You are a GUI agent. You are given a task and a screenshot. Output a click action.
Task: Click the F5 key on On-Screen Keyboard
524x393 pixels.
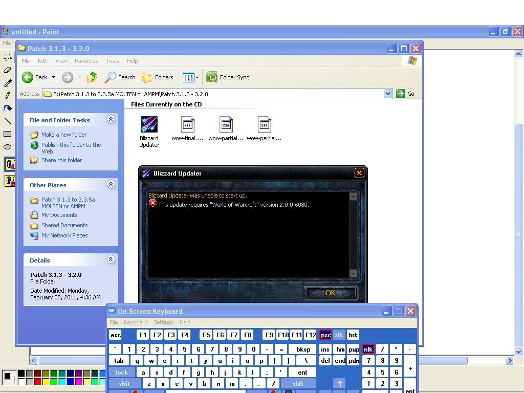click(206, 335)
